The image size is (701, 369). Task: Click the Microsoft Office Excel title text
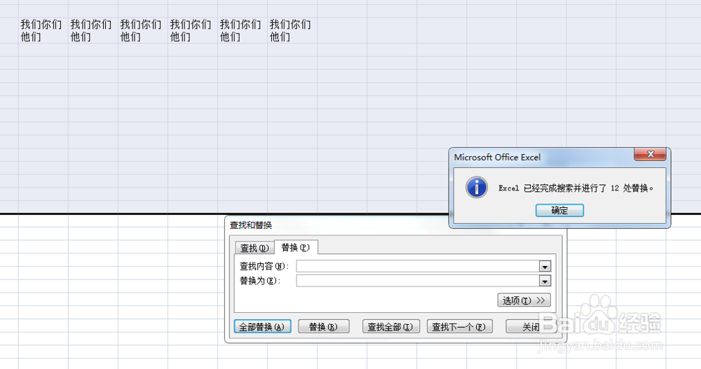(497, 158)
